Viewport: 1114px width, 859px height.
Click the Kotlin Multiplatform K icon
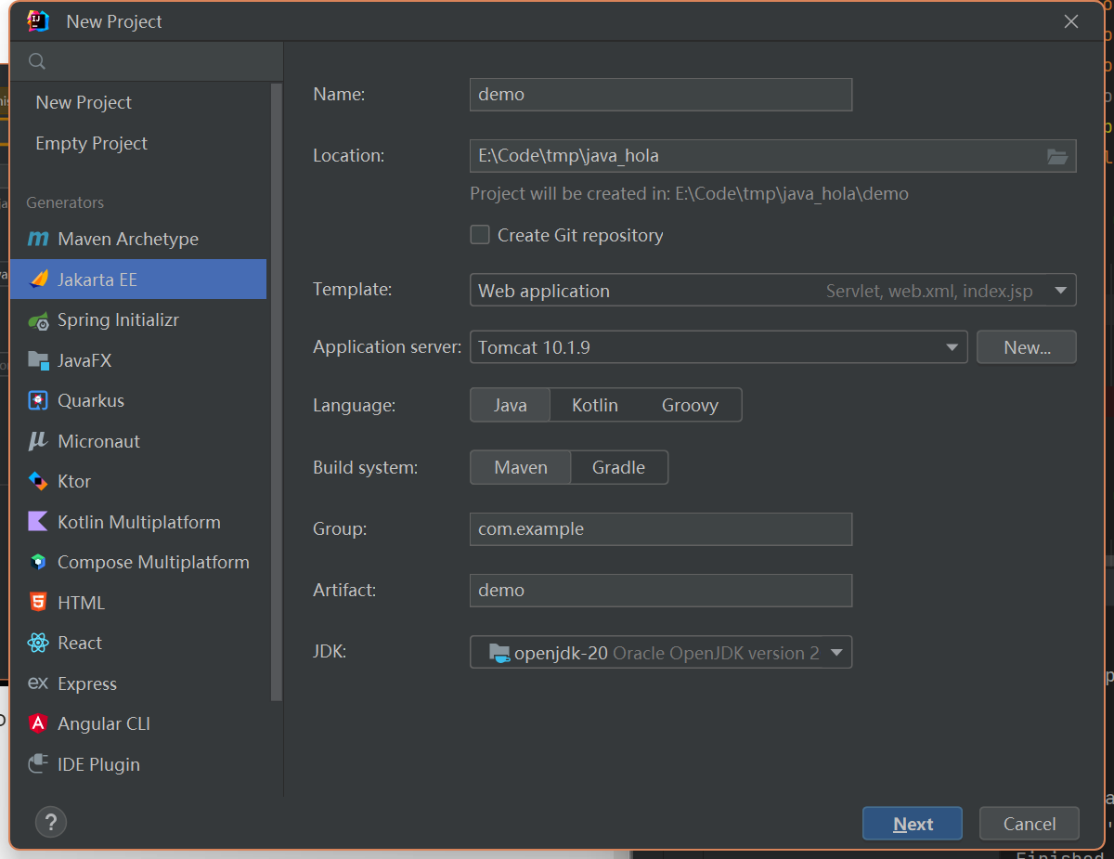coord(38,521)
